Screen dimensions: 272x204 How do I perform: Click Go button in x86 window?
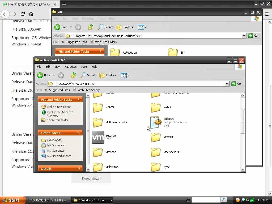[x=253, y=36]
